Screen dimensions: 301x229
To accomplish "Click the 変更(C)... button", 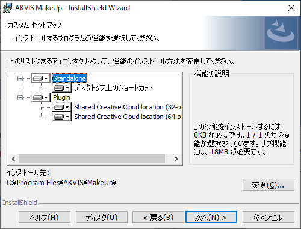I will pos(268,185).
